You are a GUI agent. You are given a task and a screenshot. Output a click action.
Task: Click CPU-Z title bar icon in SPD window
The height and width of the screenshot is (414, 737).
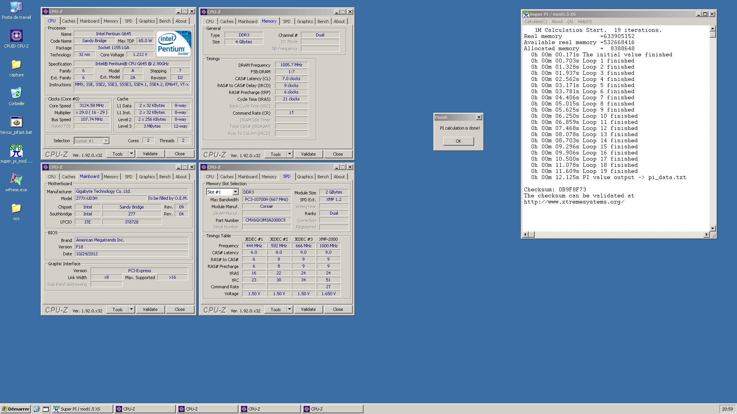coord(204,167)
